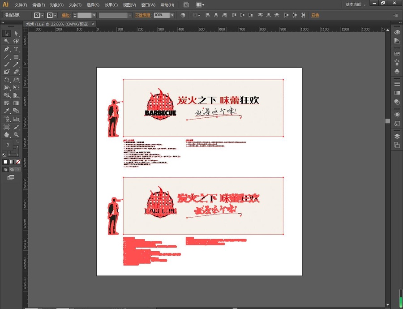Pick the Blend tool

(x=16, y=111)
